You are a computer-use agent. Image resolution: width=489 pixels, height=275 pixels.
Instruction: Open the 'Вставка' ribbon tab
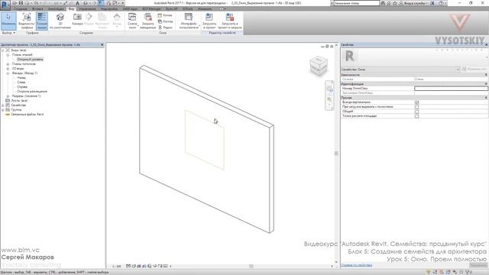[37, 9]
